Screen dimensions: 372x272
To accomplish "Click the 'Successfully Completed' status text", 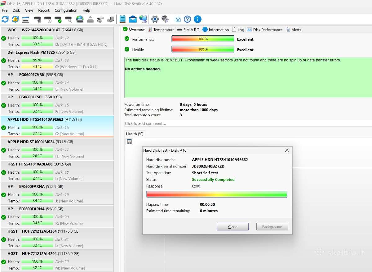I will (213, 180).
